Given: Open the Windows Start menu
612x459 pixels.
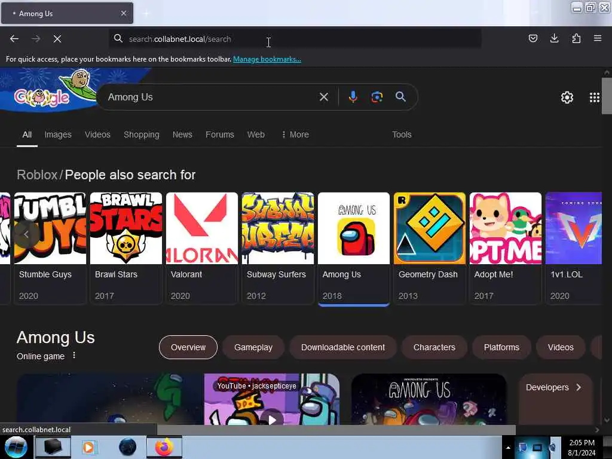Looking at the screenshot, I should [x=16, y=447].
